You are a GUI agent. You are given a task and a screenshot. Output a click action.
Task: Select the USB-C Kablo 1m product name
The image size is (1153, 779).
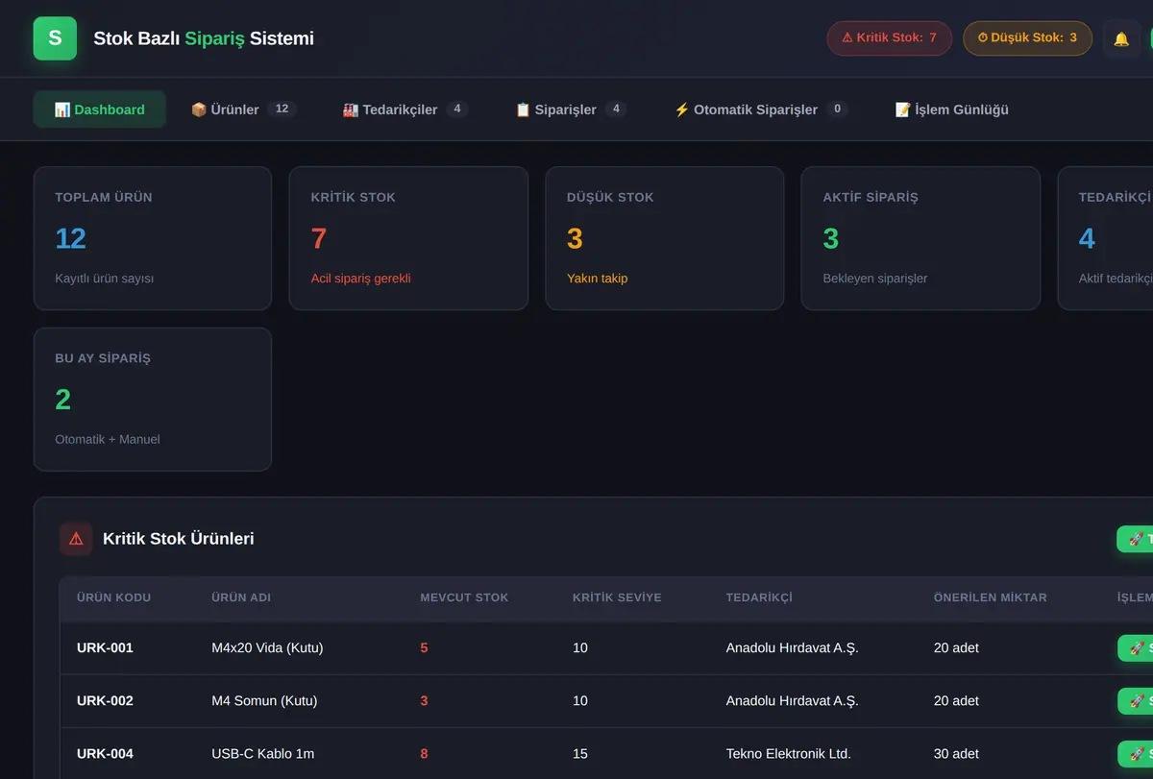point(262,754)
